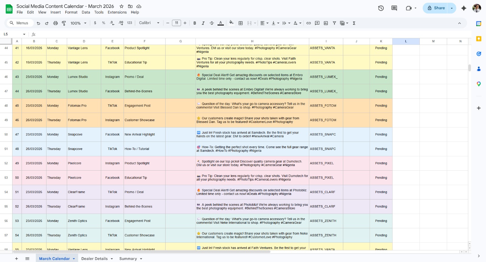Switch to Summary sheet tab

click(128, 259)
